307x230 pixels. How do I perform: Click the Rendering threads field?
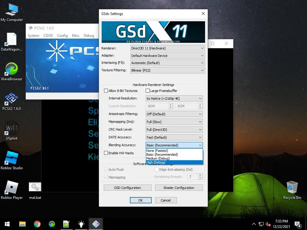193,177
